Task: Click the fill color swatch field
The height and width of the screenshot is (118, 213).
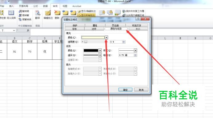Action: pyautogui.click(x=93, y=37)
